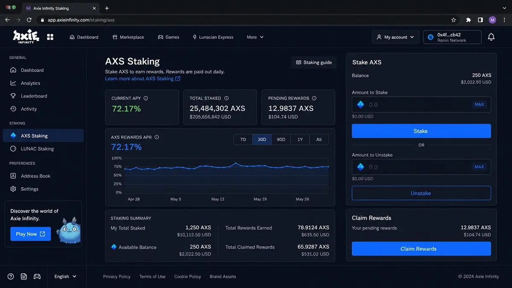Click MAX in Amount to Stake field
The image size is (512, 288).
click(479, 105)
